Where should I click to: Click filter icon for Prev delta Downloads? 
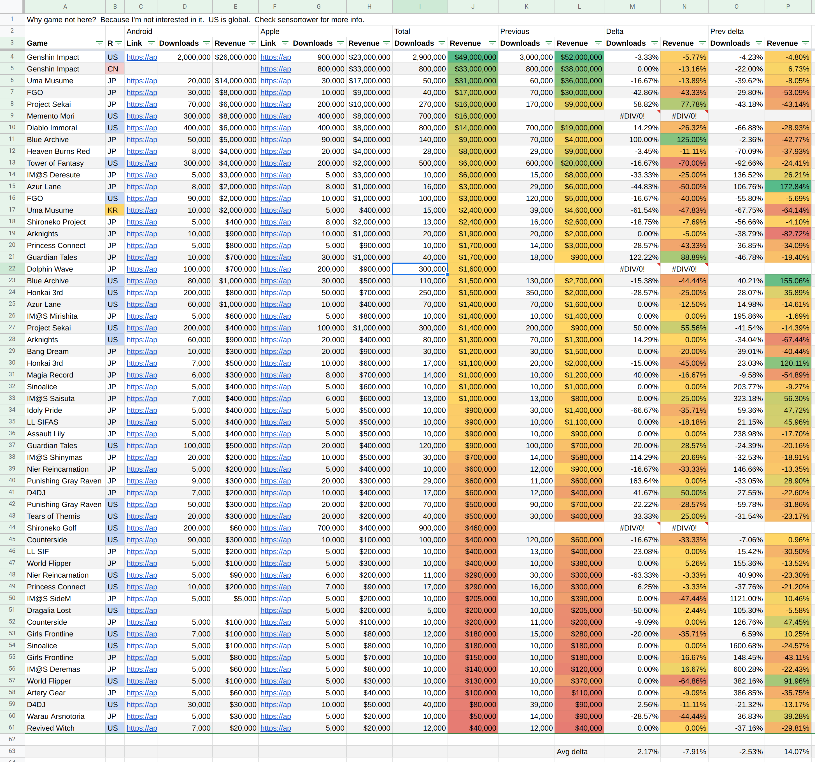[x=758, y=43]
